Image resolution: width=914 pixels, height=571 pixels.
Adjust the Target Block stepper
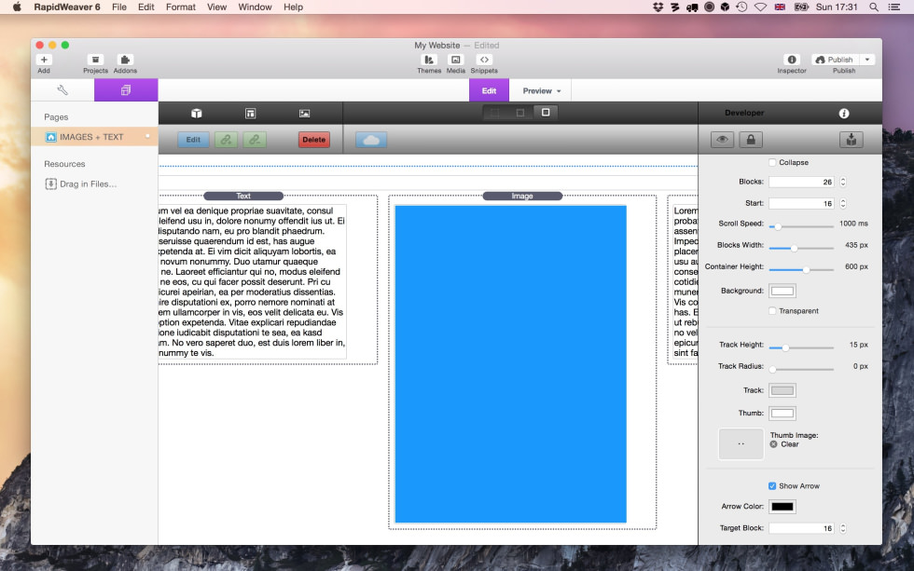click(843, 528)
